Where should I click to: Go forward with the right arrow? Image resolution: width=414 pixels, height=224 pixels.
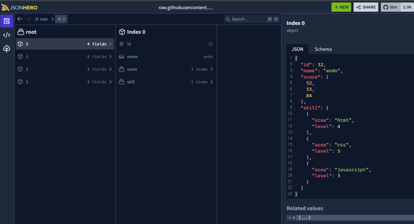28,19
